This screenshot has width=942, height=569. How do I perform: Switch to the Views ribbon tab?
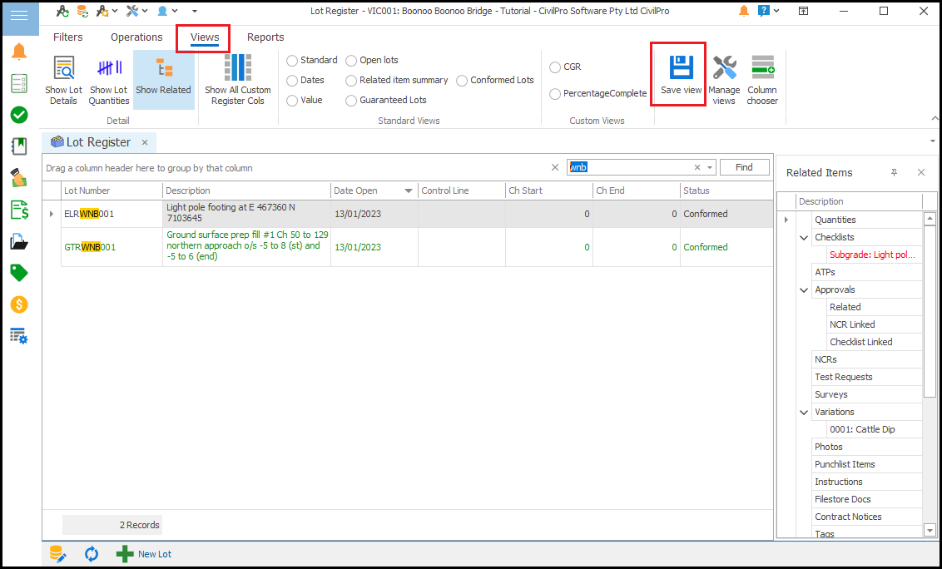tap(204, 37)
